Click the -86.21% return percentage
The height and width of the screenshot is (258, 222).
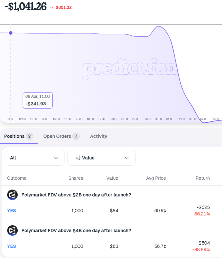pyautogui.click(x=201, y=214)
